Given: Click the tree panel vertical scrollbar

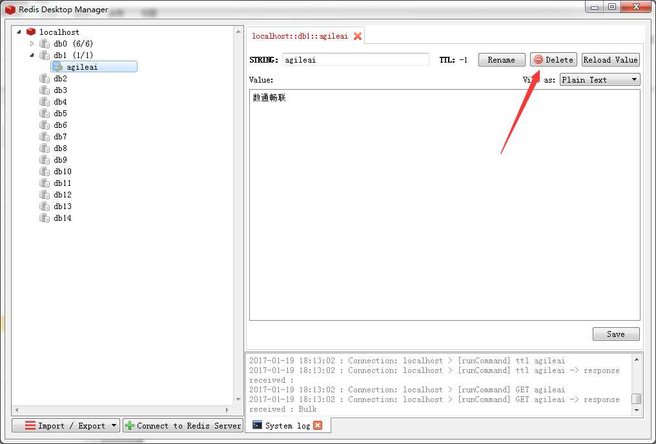Looking at the screenshot, I should (x=238, y=216).
